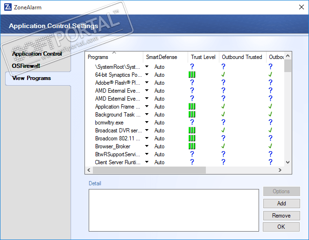
Task: Select the Client Server Runti... program name
Action: point(118,162)
